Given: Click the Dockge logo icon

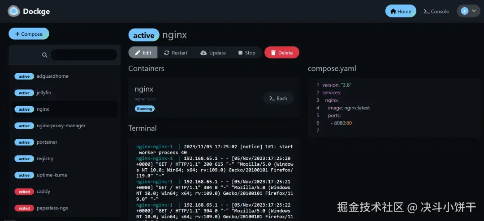Looking at the screenshot, I should [x=14, y=11].
